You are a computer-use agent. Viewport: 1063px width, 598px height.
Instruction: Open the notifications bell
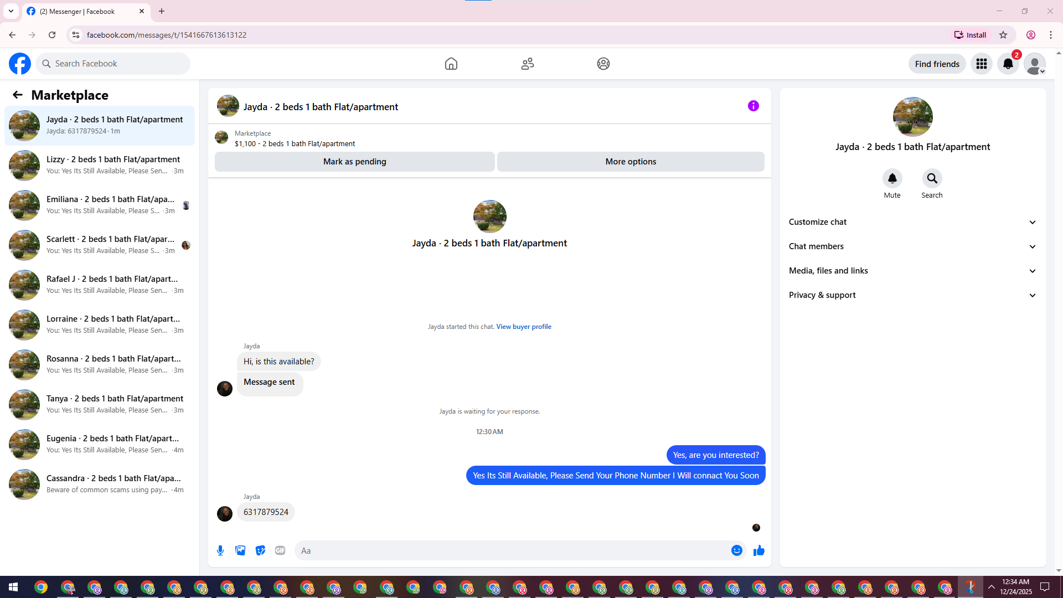(1008, 64)
